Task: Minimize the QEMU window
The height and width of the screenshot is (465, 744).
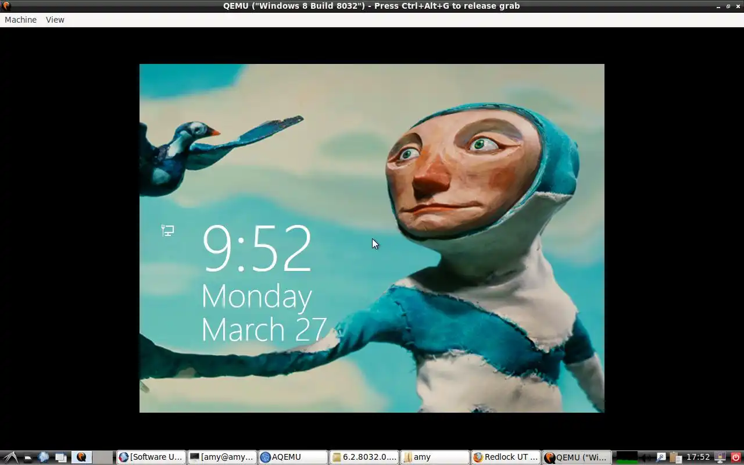Action: [x=718, y=6]
